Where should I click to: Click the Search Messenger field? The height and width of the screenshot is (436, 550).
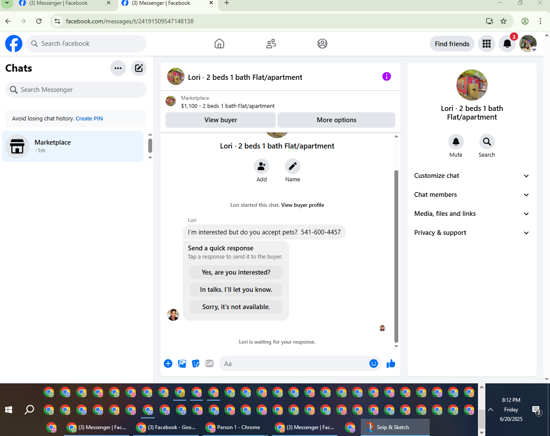[76, 90]
